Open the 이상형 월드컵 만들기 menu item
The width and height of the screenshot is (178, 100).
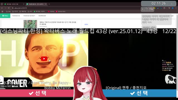(x=29, y=16)
